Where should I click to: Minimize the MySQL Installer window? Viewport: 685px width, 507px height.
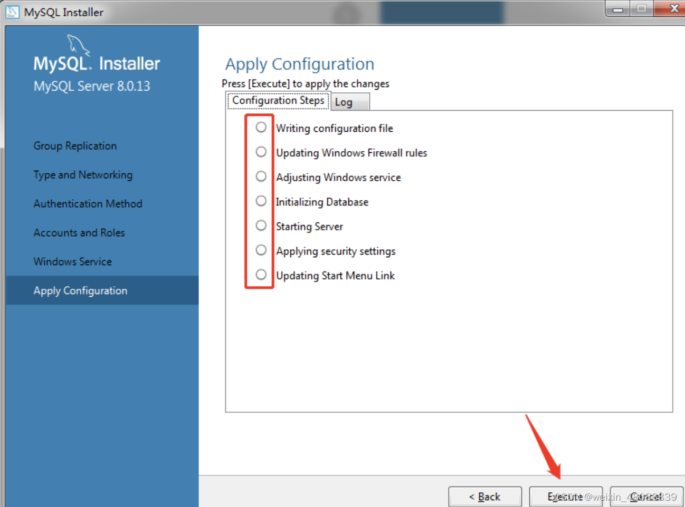(x=618, y=8)
